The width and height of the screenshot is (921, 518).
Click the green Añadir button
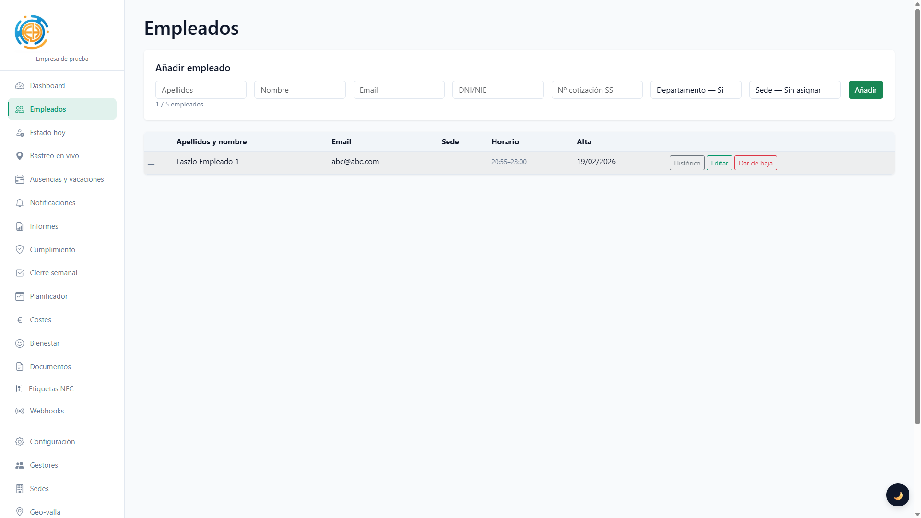[x=865, y=90]
